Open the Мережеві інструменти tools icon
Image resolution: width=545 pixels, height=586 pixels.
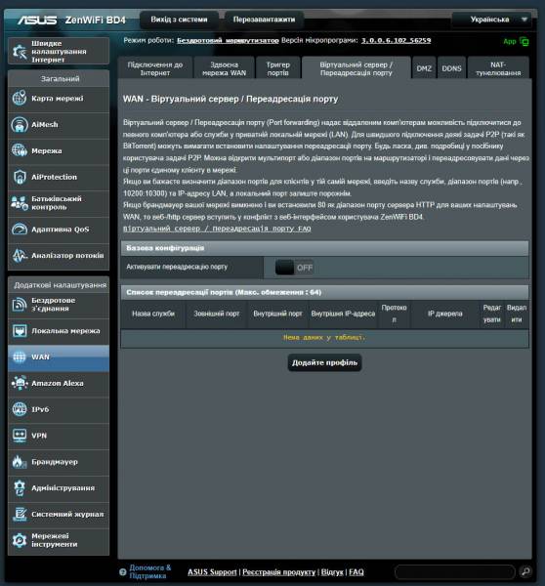20,540
